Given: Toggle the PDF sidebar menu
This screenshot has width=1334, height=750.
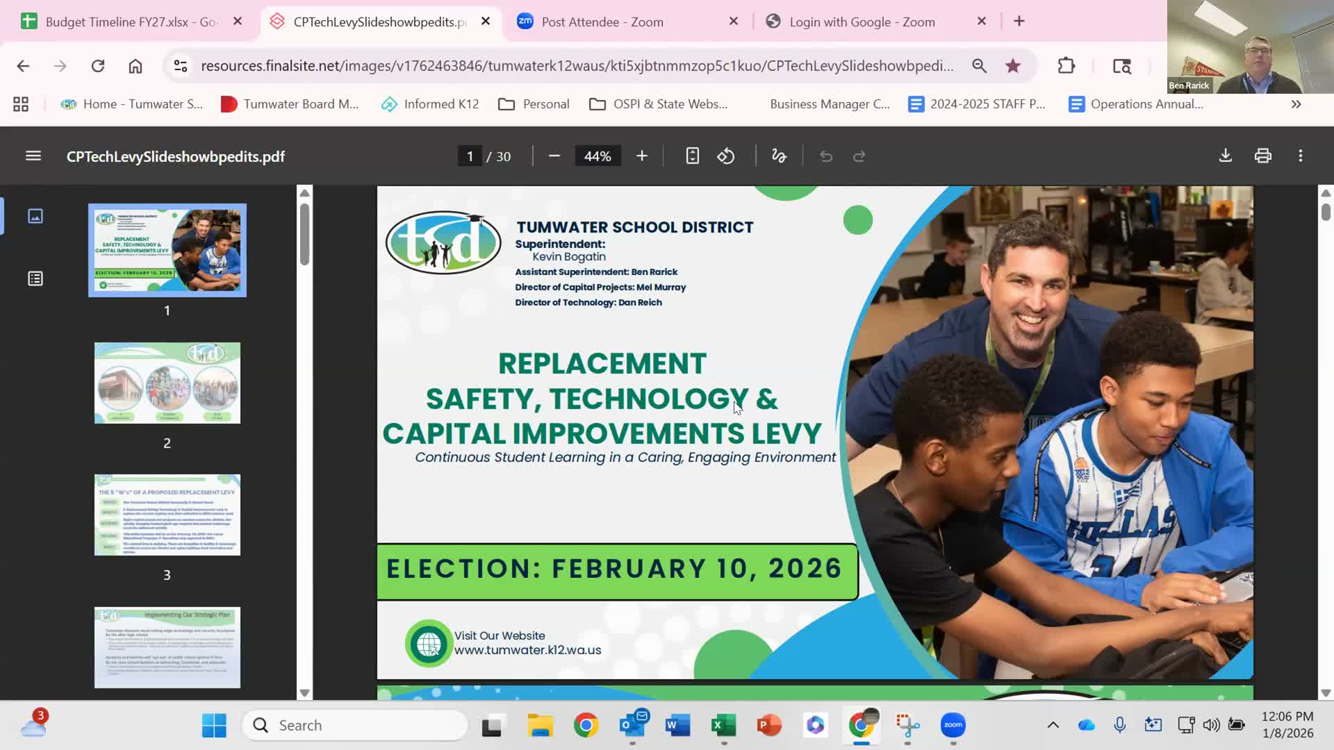Looking at the screenshot, I should [33, 156].
